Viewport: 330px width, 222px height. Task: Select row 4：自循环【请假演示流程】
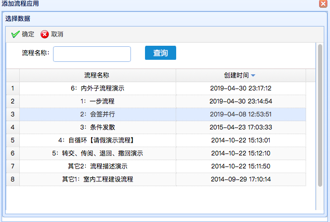156,140
